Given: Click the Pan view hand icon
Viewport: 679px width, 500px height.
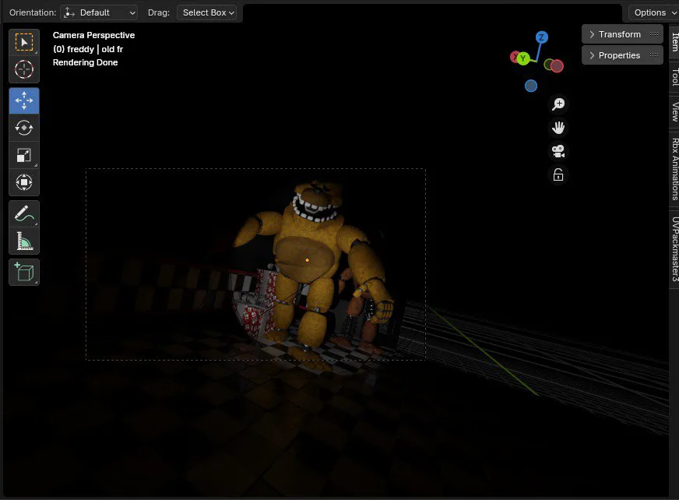Looking at the screenshot, I should click(x=558, y=128).
